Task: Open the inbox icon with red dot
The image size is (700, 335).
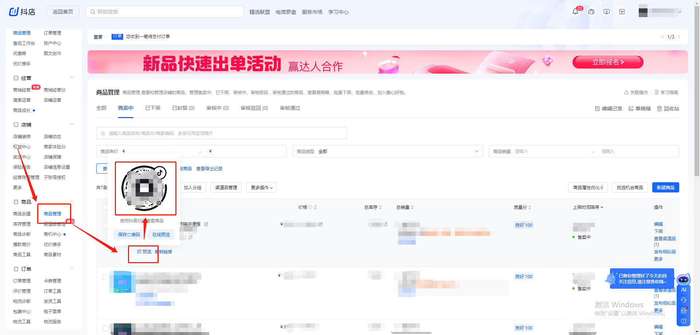Action: (684, 311)
